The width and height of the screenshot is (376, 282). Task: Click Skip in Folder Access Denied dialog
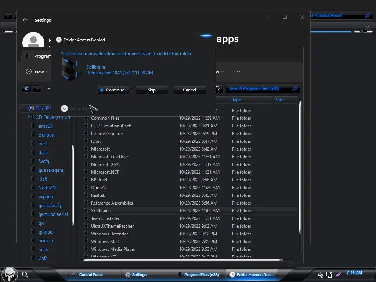coord(152,90)
